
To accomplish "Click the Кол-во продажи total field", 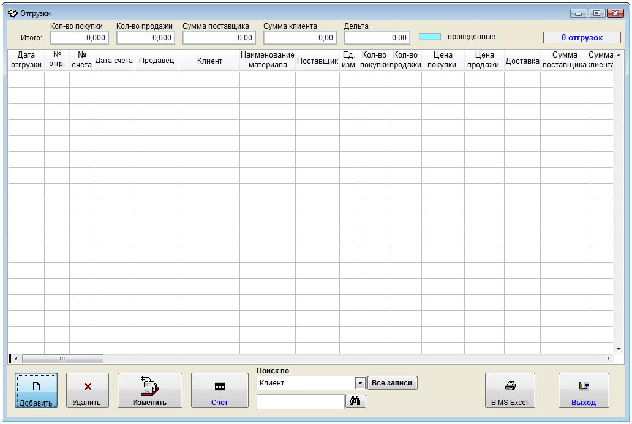I will [x=146, y=38].
